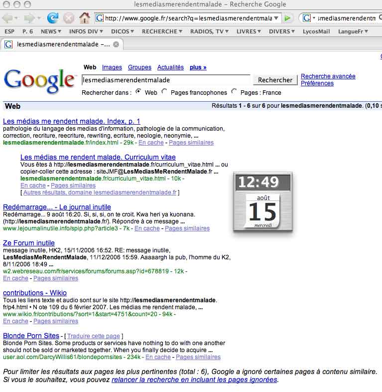Open Les médias me rendent malade Index result
This screenshot has width=382, height=392.
[x=71, y=121]
